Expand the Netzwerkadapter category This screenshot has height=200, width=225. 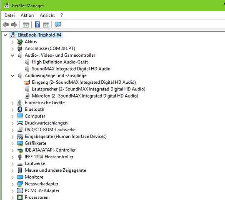point(12,184)
